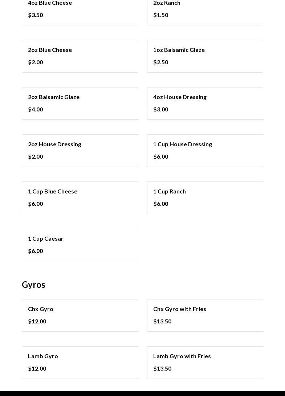Click the $4.00 price for 2oz Balsamic Glaze
This screenshot has width=285, height=396.
(x=36, y=109)
